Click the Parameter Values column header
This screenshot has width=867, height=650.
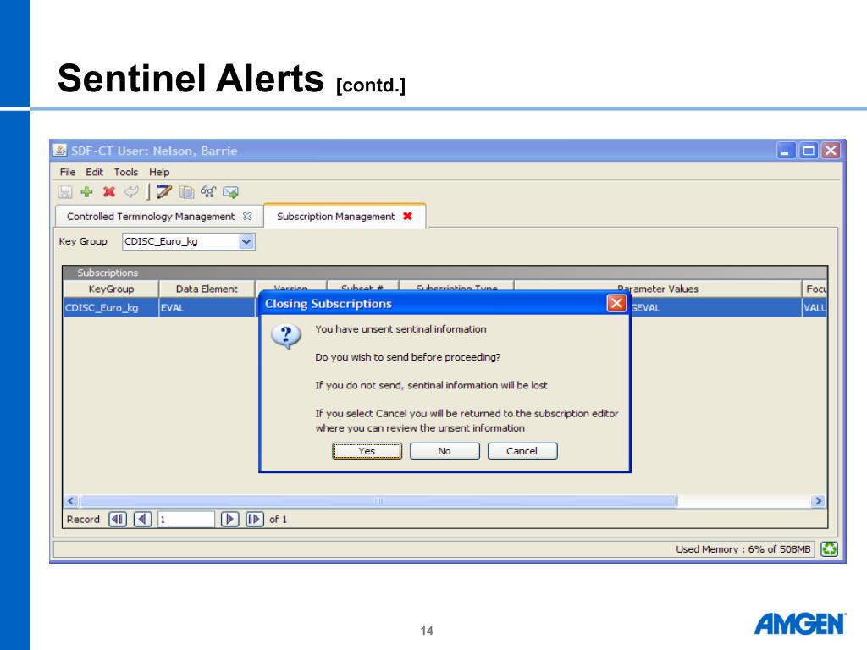click(x=658, y=289)
